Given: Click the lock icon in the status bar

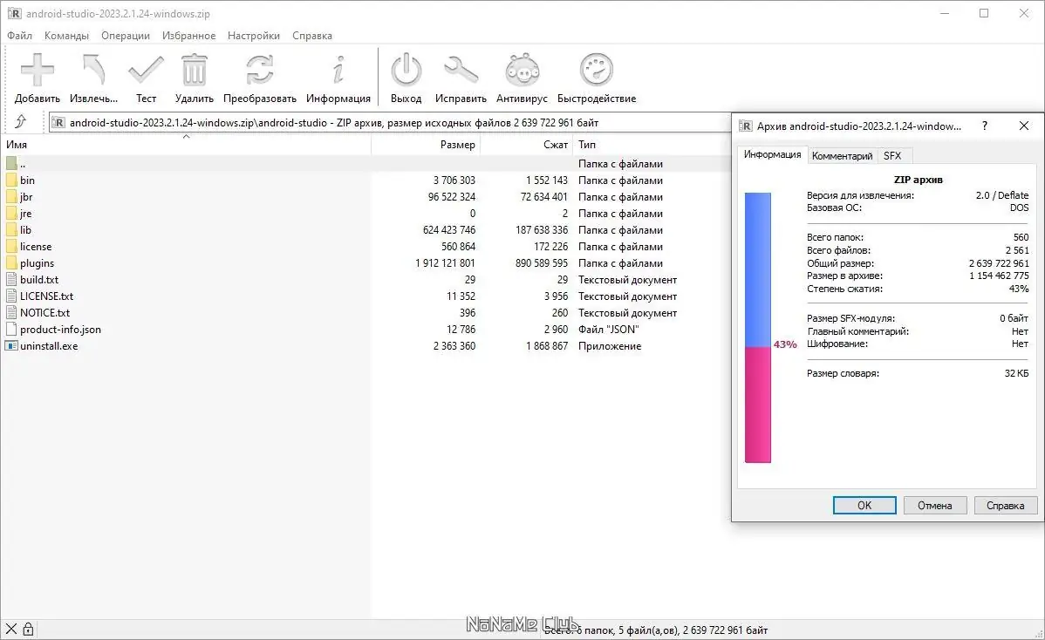Looking at the screenshot, I should (x=28, y=629).
